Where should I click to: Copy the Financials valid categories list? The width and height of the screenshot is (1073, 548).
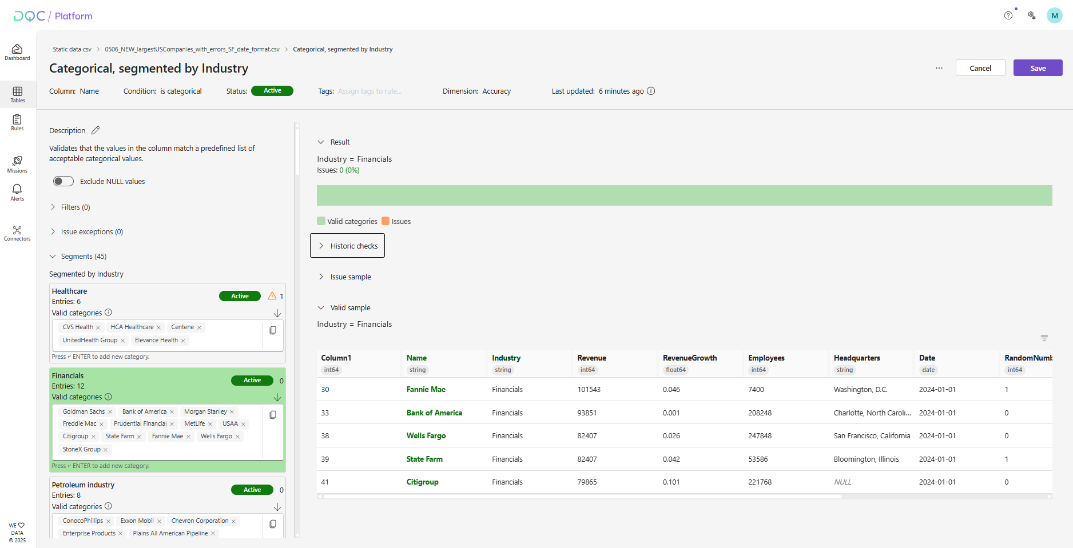tap(273, 415)
